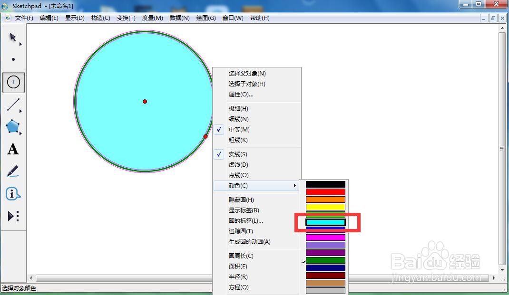This screenshot has height=295, width=509.
Task: Switch line style to 虚线
Action: 238,164
